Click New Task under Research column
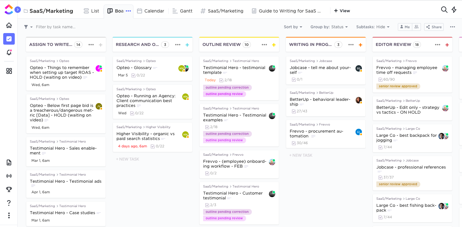Image resolution: width=462 pixels, height=227 pixels. (x=127, y=159)
